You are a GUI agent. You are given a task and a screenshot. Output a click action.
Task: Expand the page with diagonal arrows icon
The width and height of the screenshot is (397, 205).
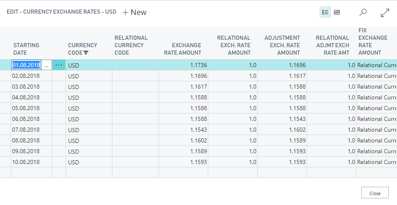(385, 13)
